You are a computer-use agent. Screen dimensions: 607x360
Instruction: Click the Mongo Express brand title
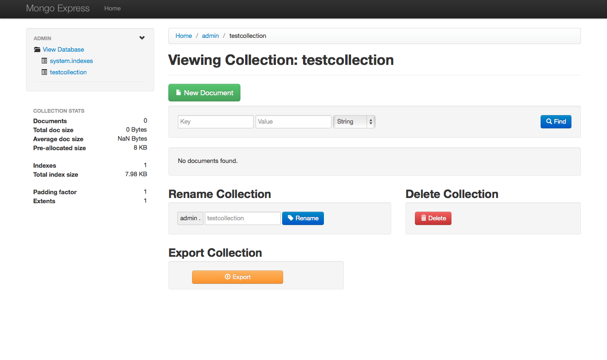58,9
